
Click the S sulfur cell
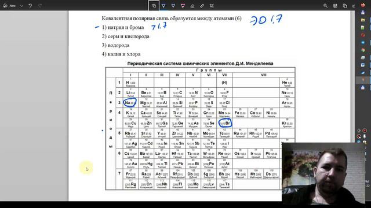209,103
